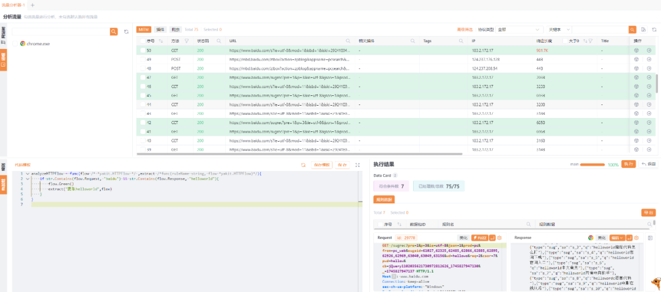Collapse code fold at line 2
Viewport: 661px width, 292px height.
28,179
